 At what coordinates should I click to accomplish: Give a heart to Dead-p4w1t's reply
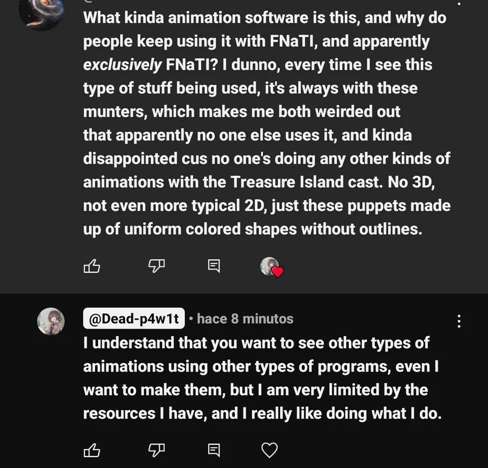269,450
